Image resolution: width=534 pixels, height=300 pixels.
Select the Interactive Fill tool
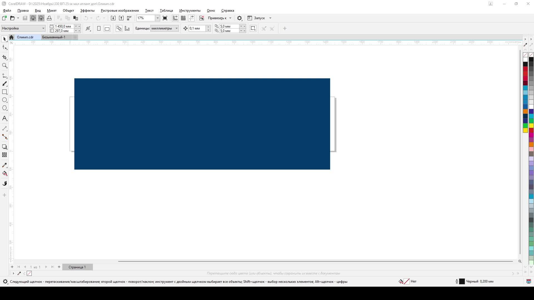(x=4, y=174)
